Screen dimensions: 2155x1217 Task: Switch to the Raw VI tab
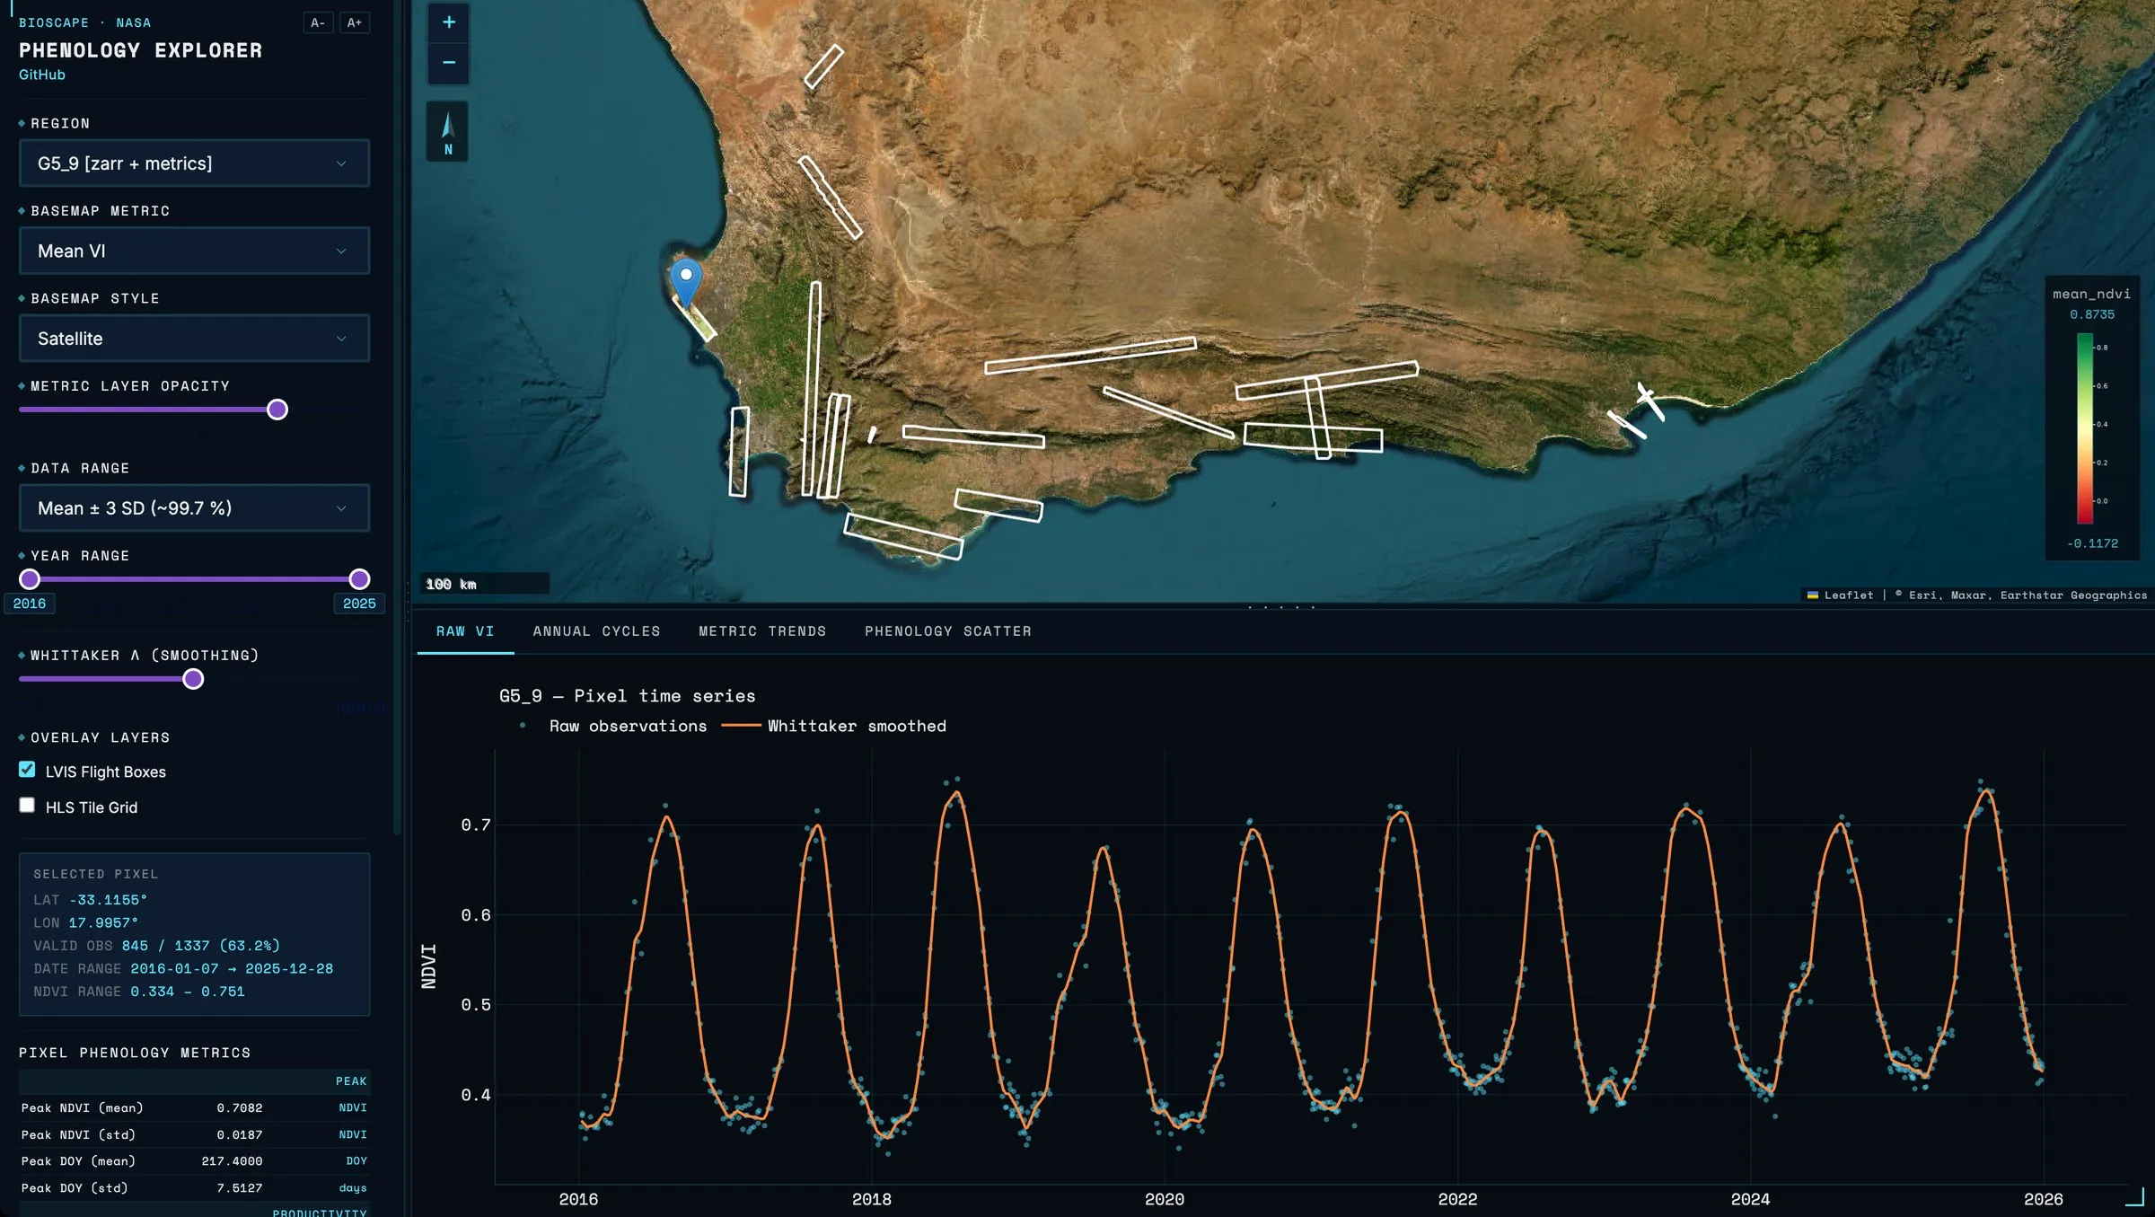pyautogui.click(x=465, y=631)
